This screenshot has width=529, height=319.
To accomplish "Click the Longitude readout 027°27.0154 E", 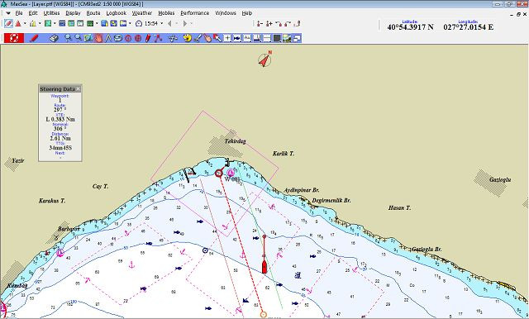I will click(469, 27).
